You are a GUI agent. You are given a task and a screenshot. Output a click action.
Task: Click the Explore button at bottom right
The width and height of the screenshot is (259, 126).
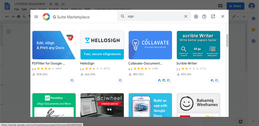(x=241, y=122)
